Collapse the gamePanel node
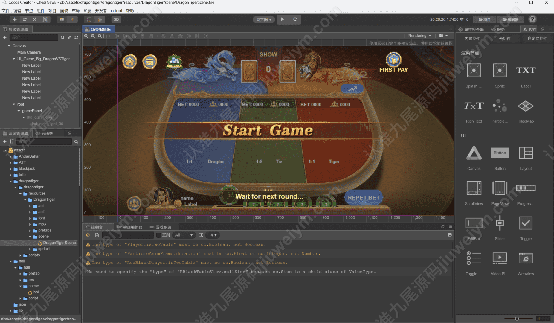 [19, 111]
